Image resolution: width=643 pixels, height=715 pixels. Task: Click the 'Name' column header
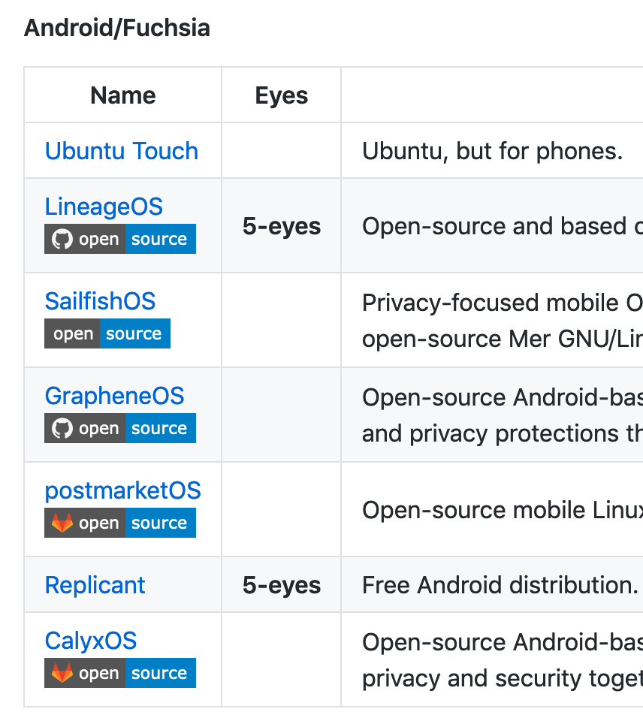click(122, 95)
